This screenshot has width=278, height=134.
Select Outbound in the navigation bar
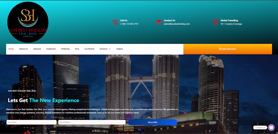click(51, 49)
